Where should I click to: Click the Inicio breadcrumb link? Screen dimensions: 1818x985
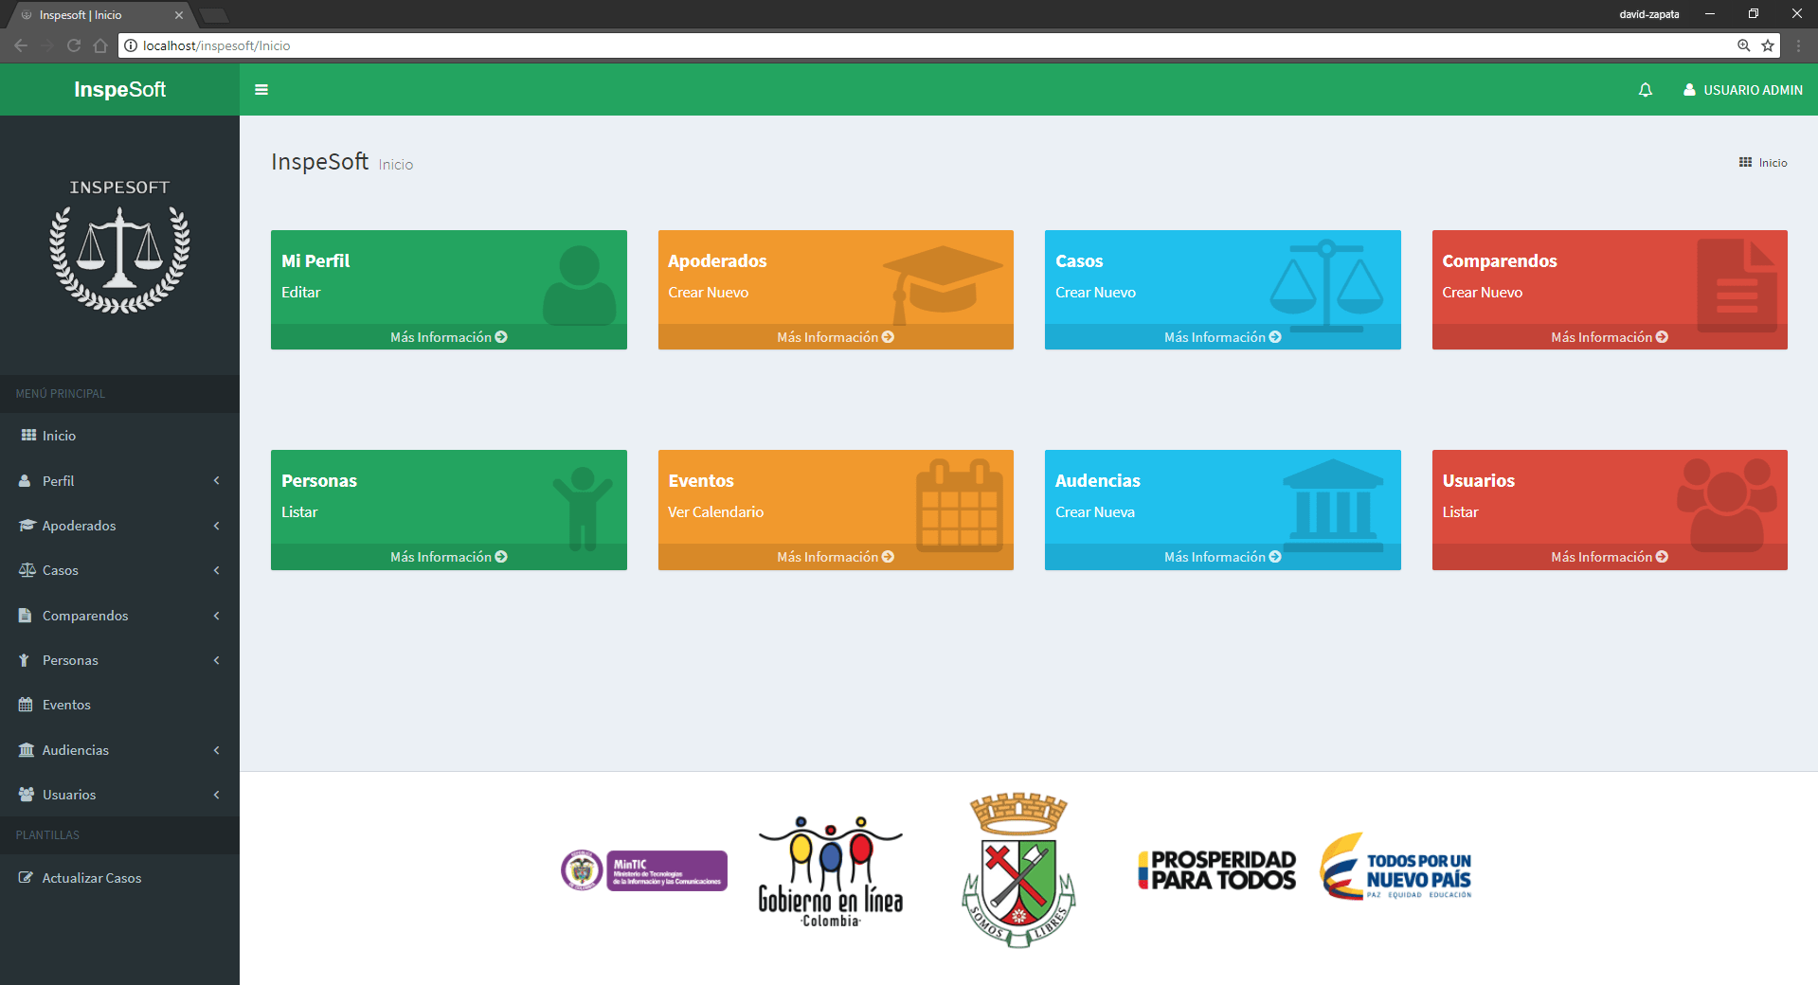point(1773,163)
